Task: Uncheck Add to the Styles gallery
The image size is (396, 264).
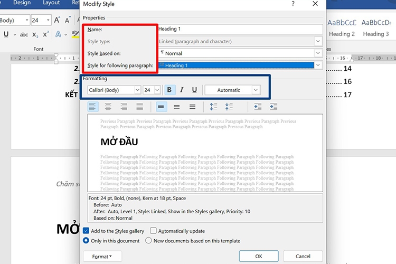Action: (86, 231)
